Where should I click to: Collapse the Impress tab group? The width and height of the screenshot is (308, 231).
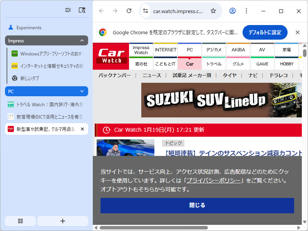82,40
